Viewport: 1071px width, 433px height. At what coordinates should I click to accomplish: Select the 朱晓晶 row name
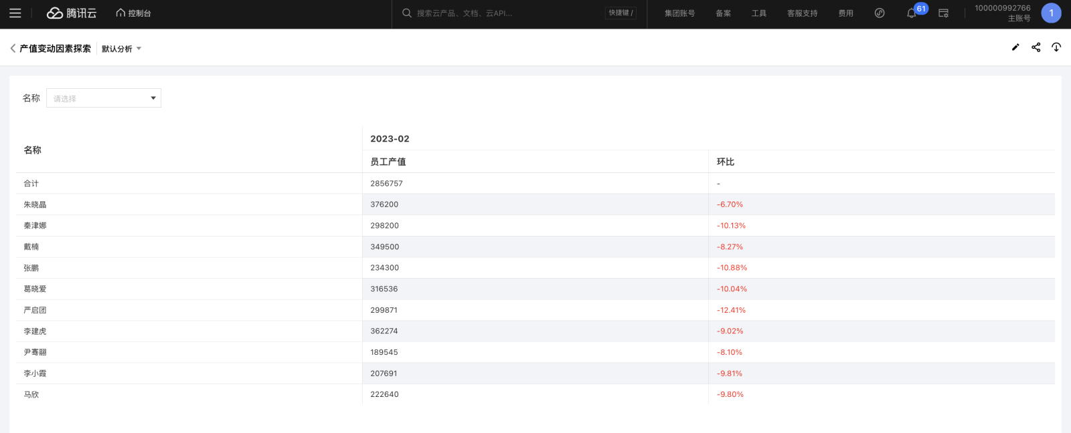coord(35,204)
